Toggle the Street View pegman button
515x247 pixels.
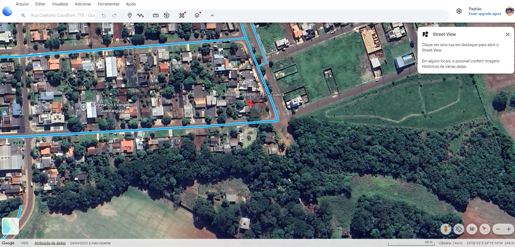446,229
